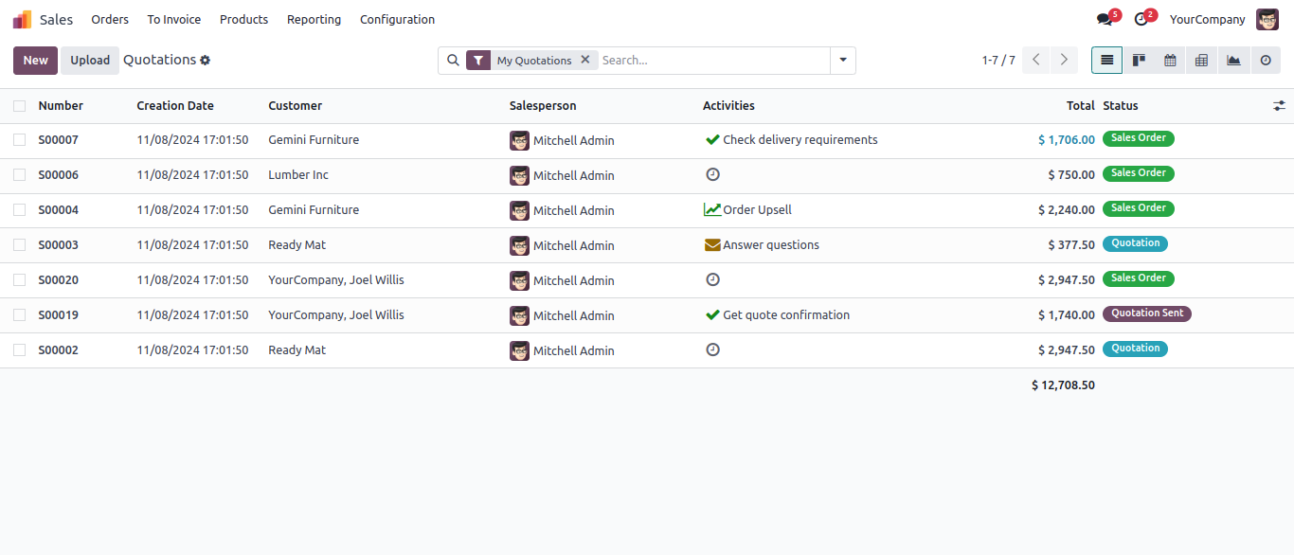This screenshot has width=1294, height=555.
Task: Remove the My Quotations filter
Action: coord(585,60)
